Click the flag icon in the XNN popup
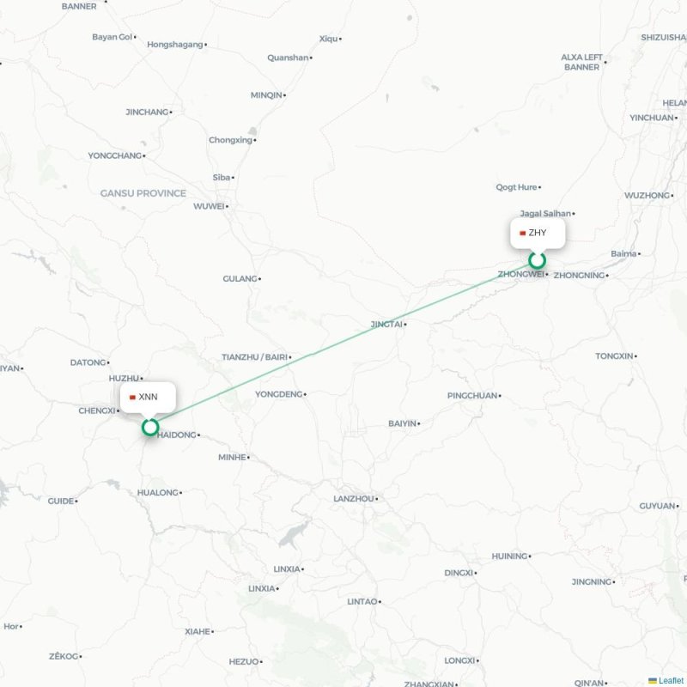This screenshot has width=687, height=687. point(132,398)
